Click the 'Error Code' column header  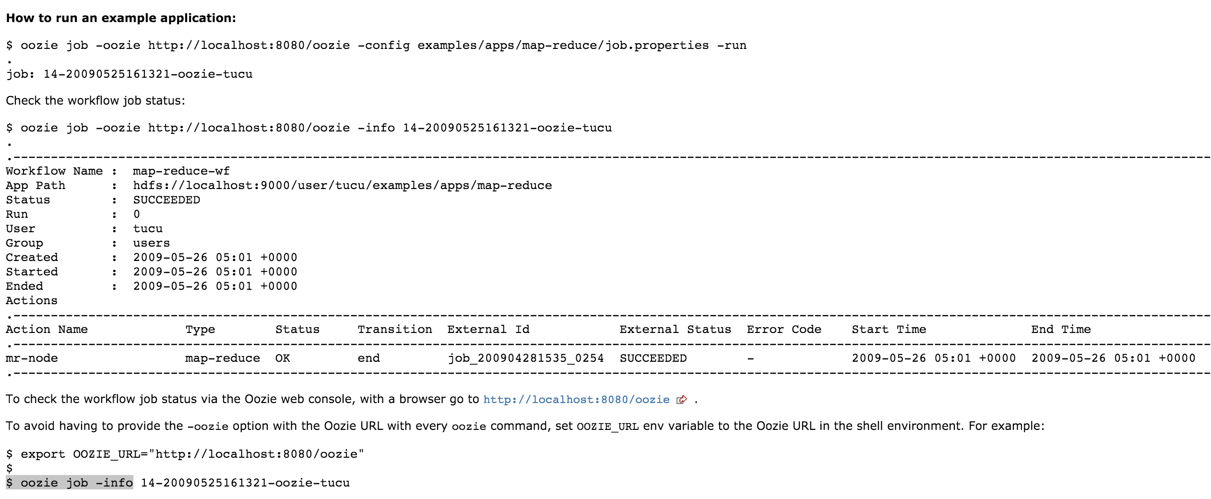tap(784, 330)
